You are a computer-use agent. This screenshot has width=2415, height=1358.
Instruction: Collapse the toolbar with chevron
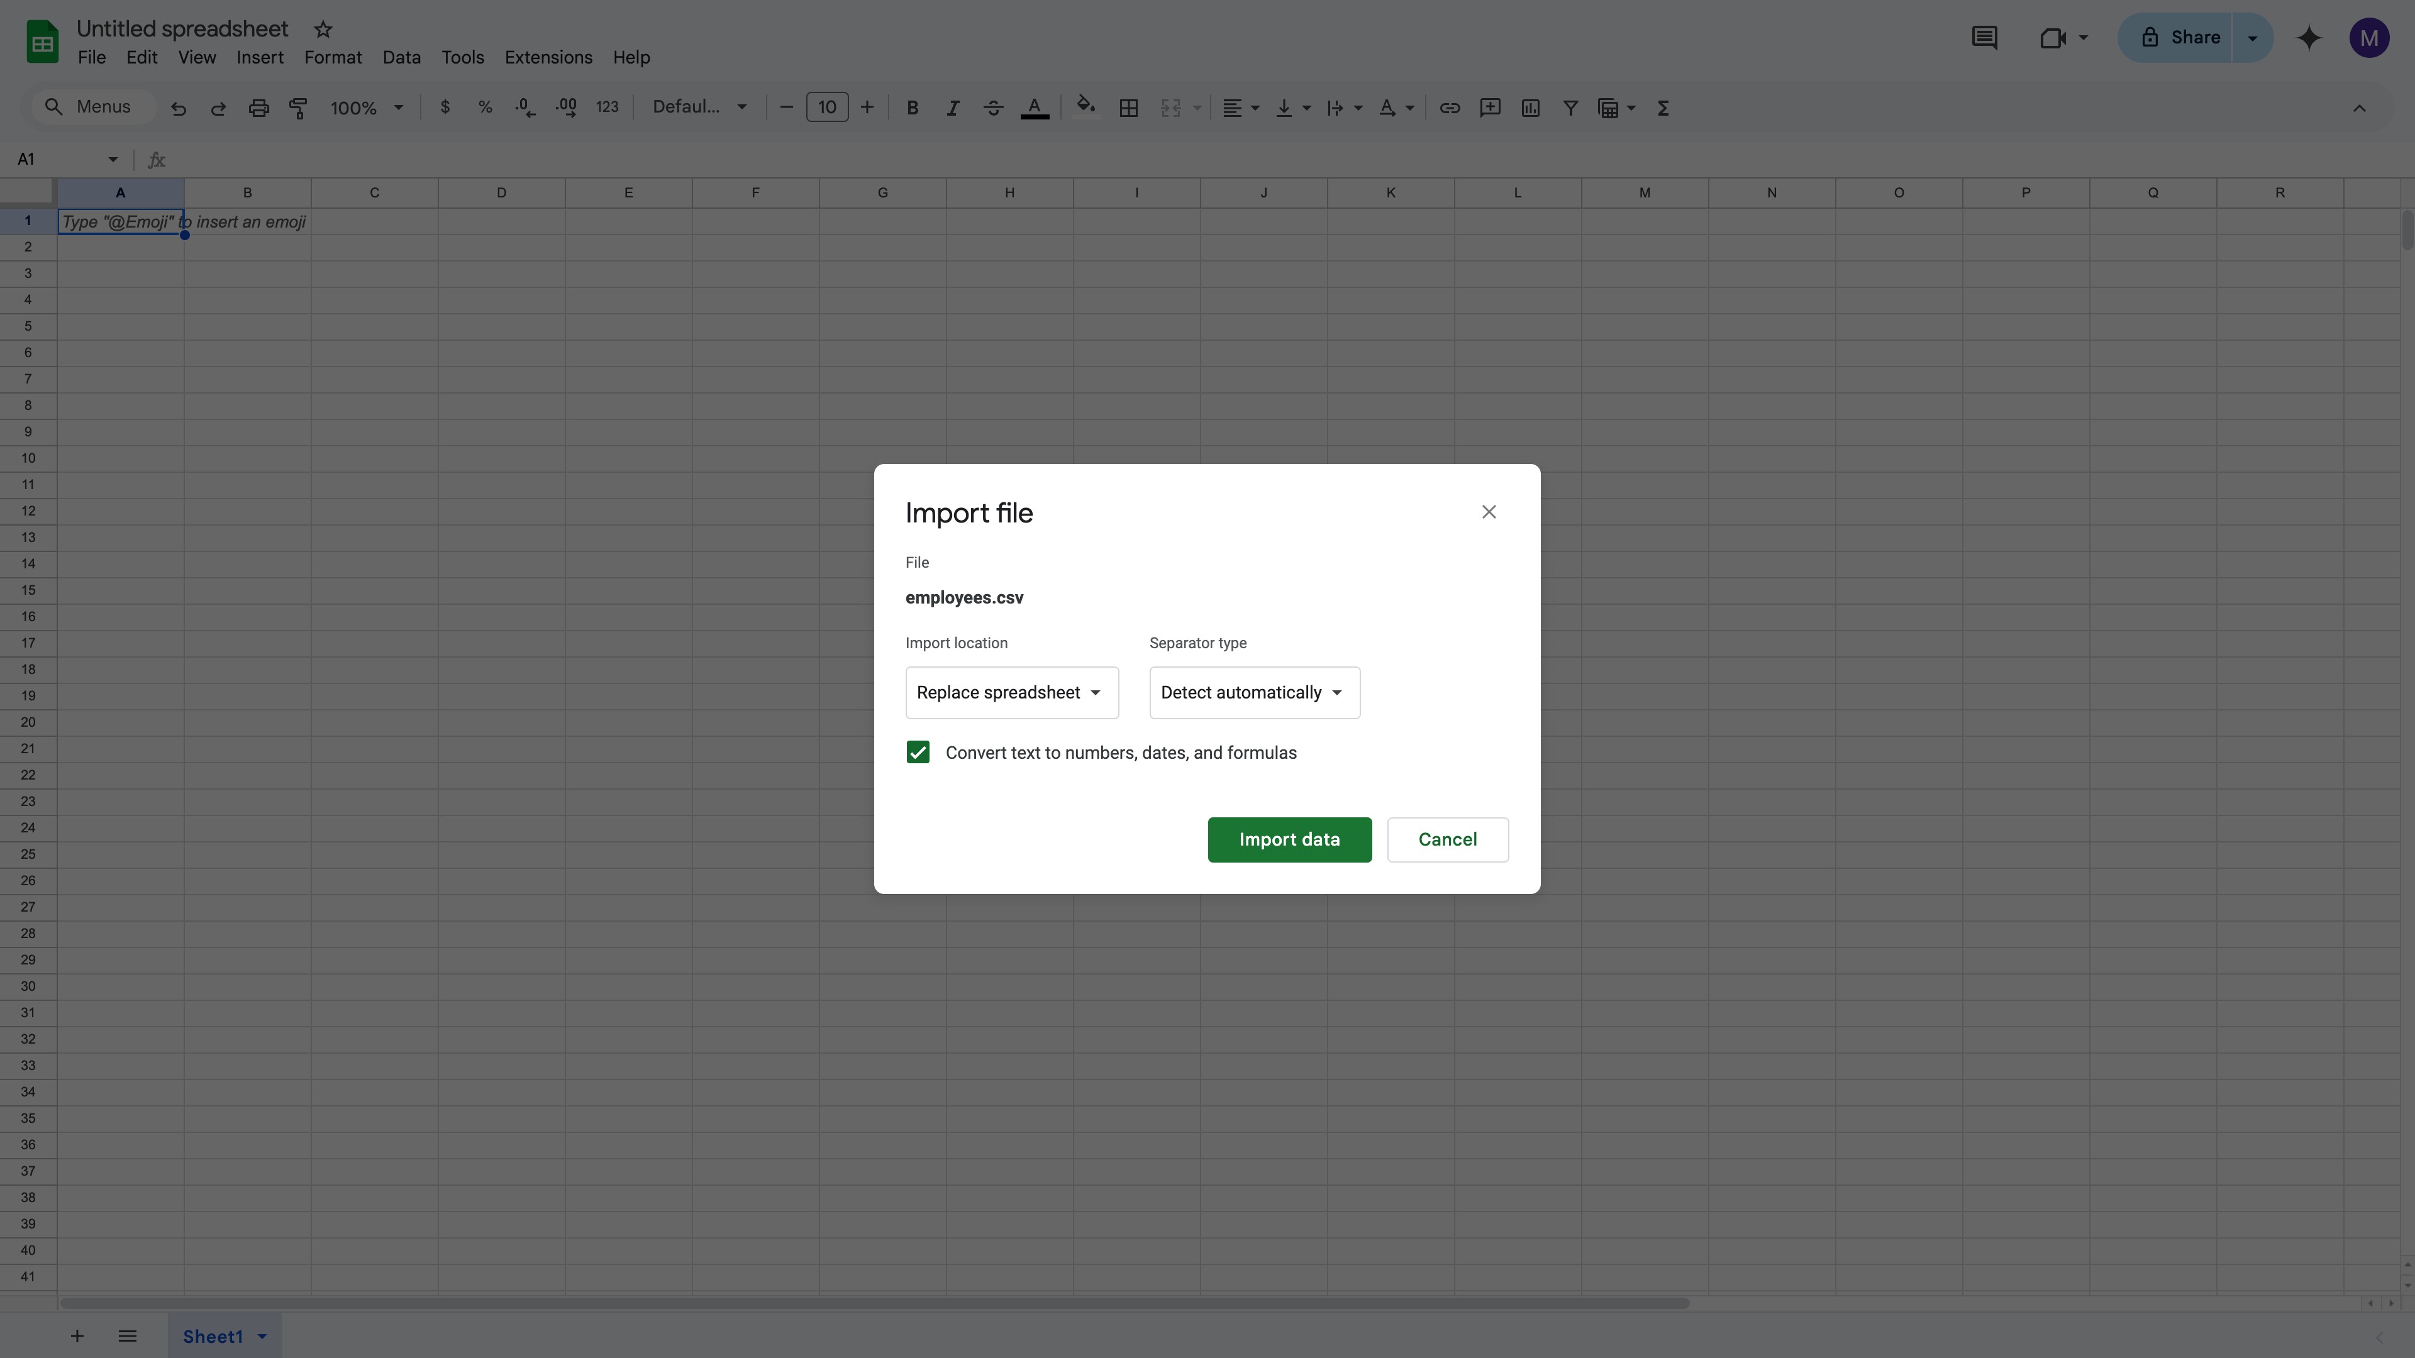pyautogui.click(x=2360, y=108)
